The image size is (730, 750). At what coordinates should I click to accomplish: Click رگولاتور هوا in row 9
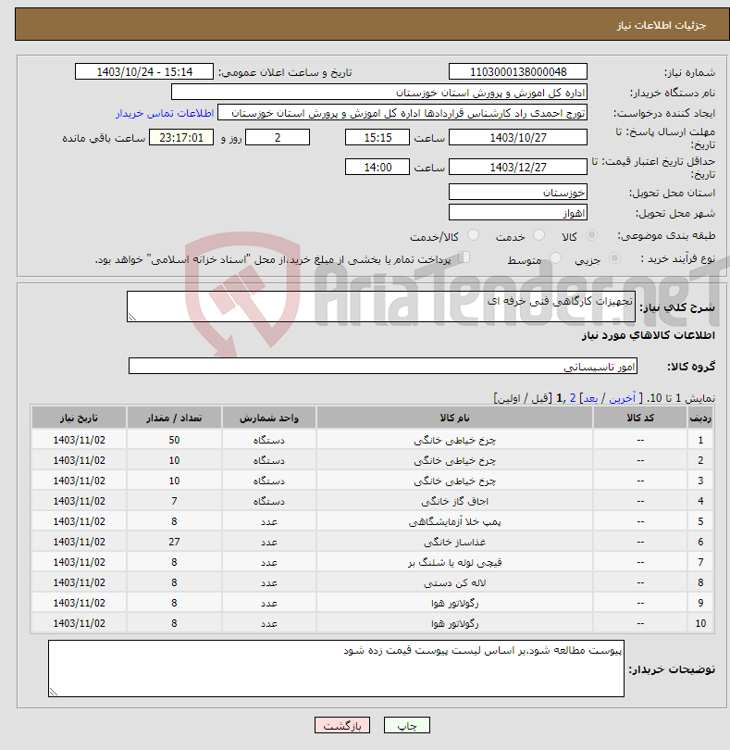(x=454, y=603)
